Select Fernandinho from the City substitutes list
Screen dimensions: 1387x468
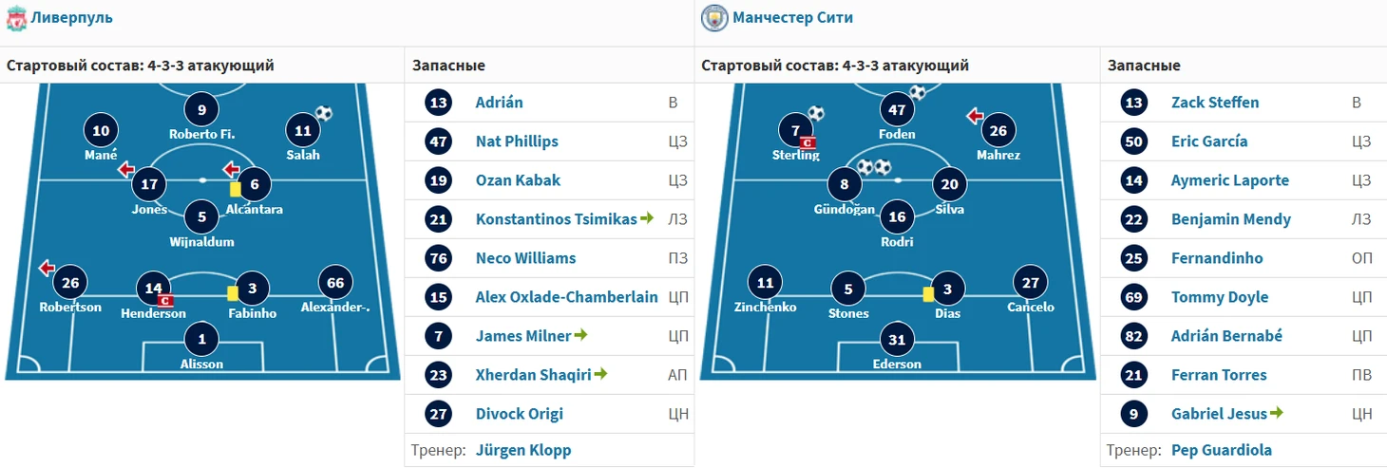1217,258
